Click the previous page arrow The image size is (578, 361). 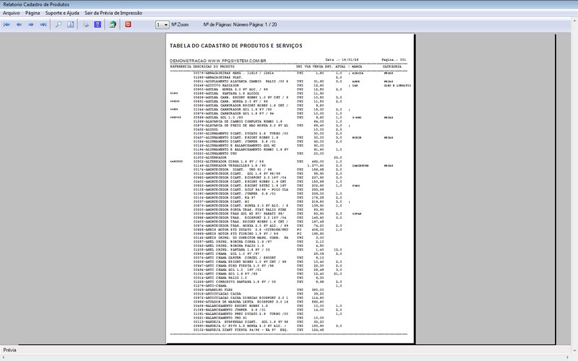point(20,24)
